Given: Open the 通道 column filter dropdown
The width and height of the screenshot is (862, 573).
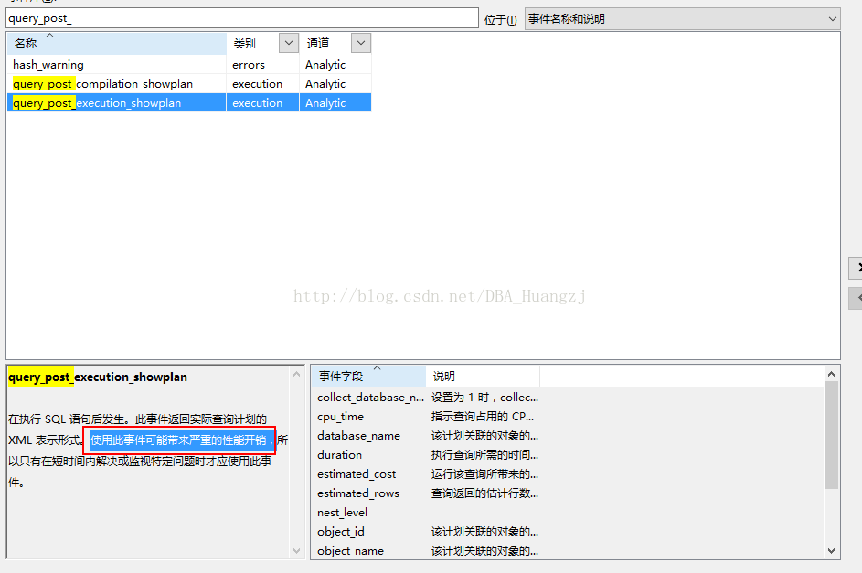Looking at the screenshot, I should [361, 43].
